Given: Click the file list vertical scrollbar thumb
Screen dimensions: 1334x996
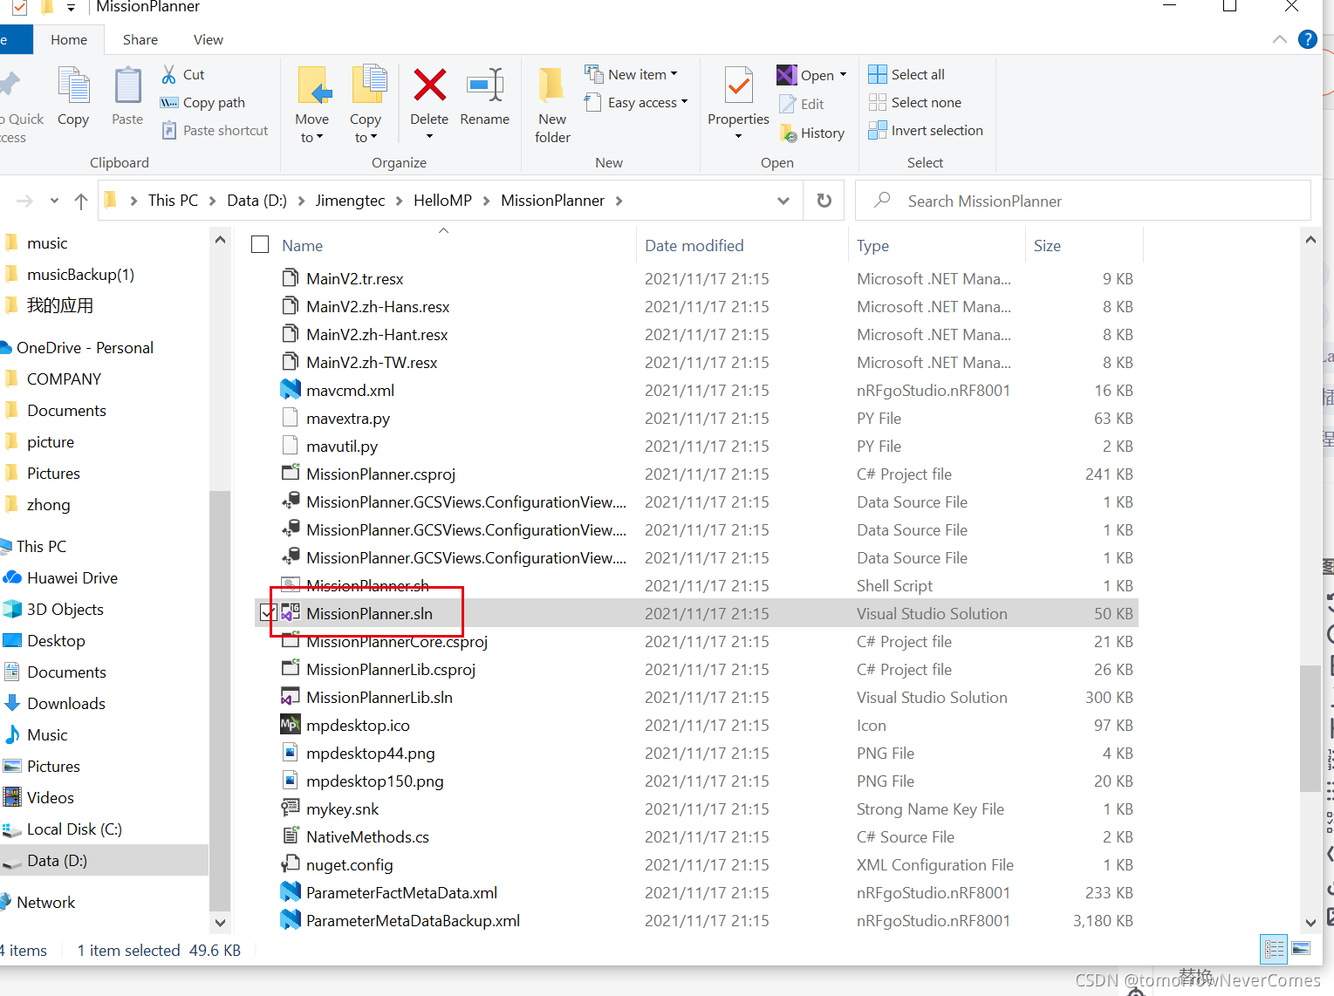Looking at the screenshot, I should coord(1310,728).
